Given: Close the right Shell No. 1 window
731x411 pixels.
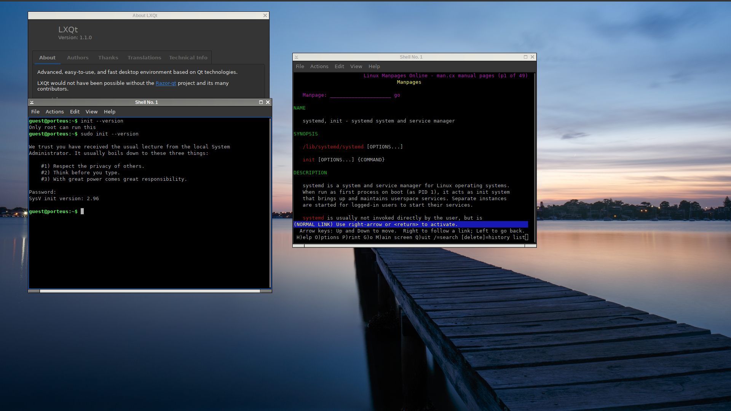Looking at the screenshot, I should 533,57.
